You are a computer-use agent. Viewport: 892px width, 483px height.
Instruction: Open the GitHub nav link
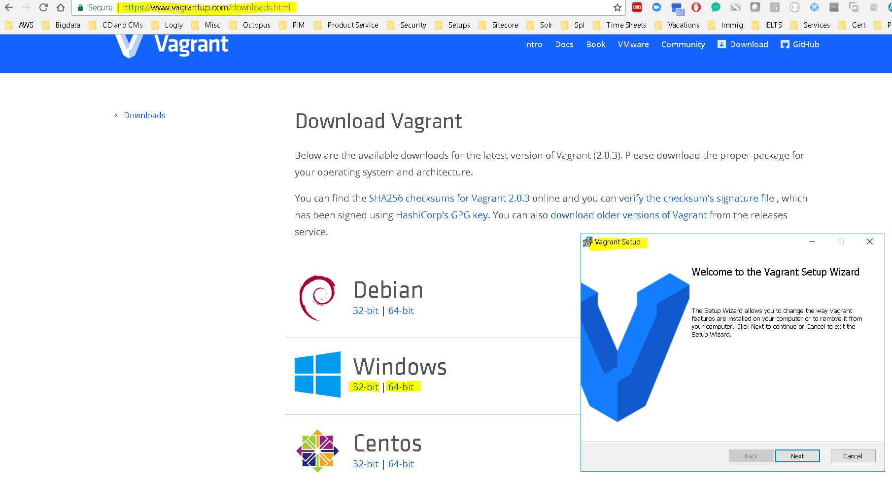800,44
